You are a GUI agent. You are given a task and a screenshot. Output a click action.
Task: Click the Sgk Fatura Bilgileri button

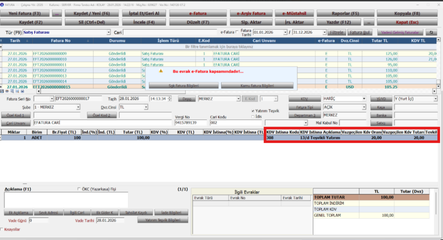click(183, 85)
